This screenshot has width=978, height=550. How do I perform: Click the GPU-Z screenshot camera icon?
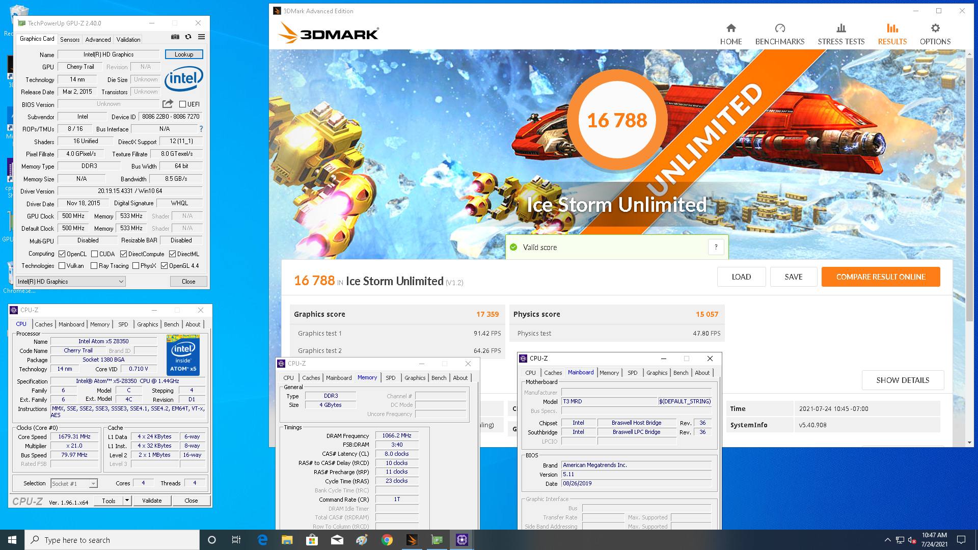click(175, 37)
